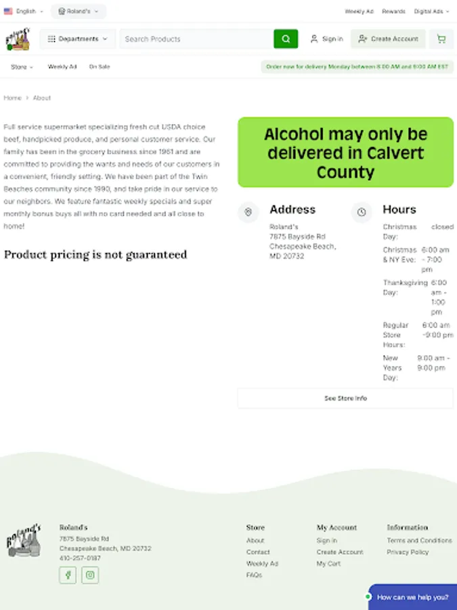Click the Roland's logo in header
457x610 pixels.
pyautogui.click(x=18, y=39)
